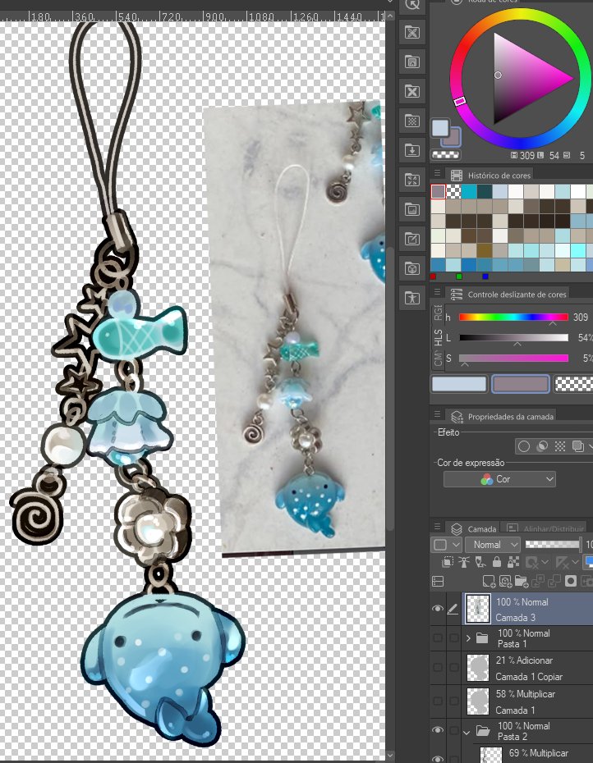Toggle lock box next to Pasta 1

click(x=453, y=637)
